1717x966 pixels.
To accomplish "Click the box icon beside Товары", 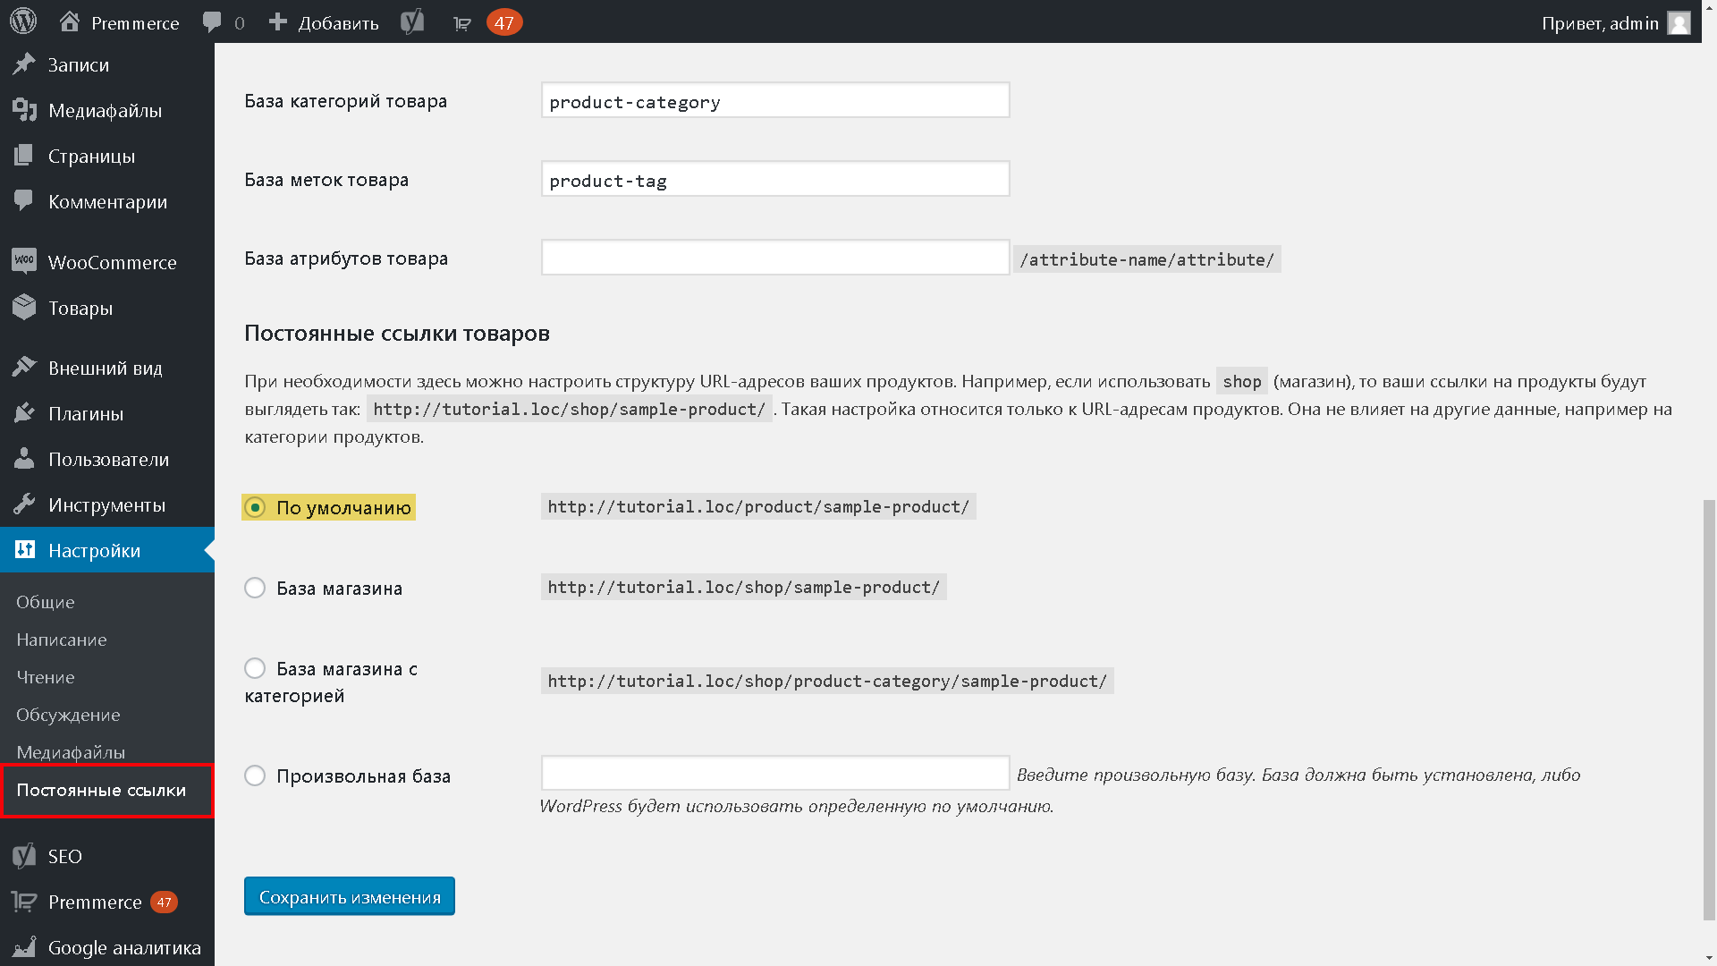I will coord(24,307).
